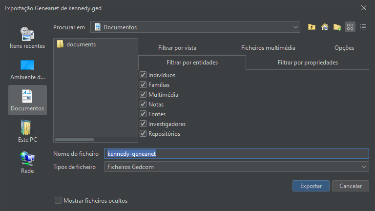Close the Exportação Geneanet dialog
Image resolution: width=375 pixels, height=211 pixels.
point(364,8)
